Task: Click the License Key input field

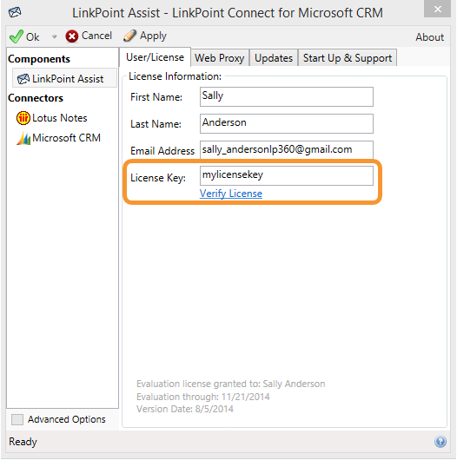Action: coord(287,175)
